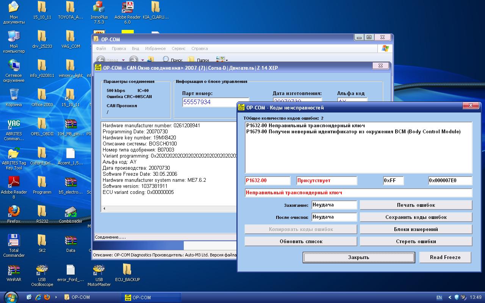
Task: Click the Парт номер field 55557934
Action: [216, 102]
